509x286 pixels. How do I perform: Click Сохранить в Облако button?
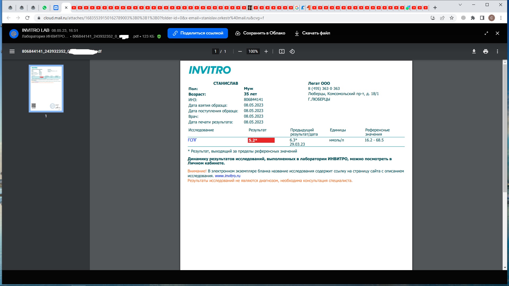260,33
